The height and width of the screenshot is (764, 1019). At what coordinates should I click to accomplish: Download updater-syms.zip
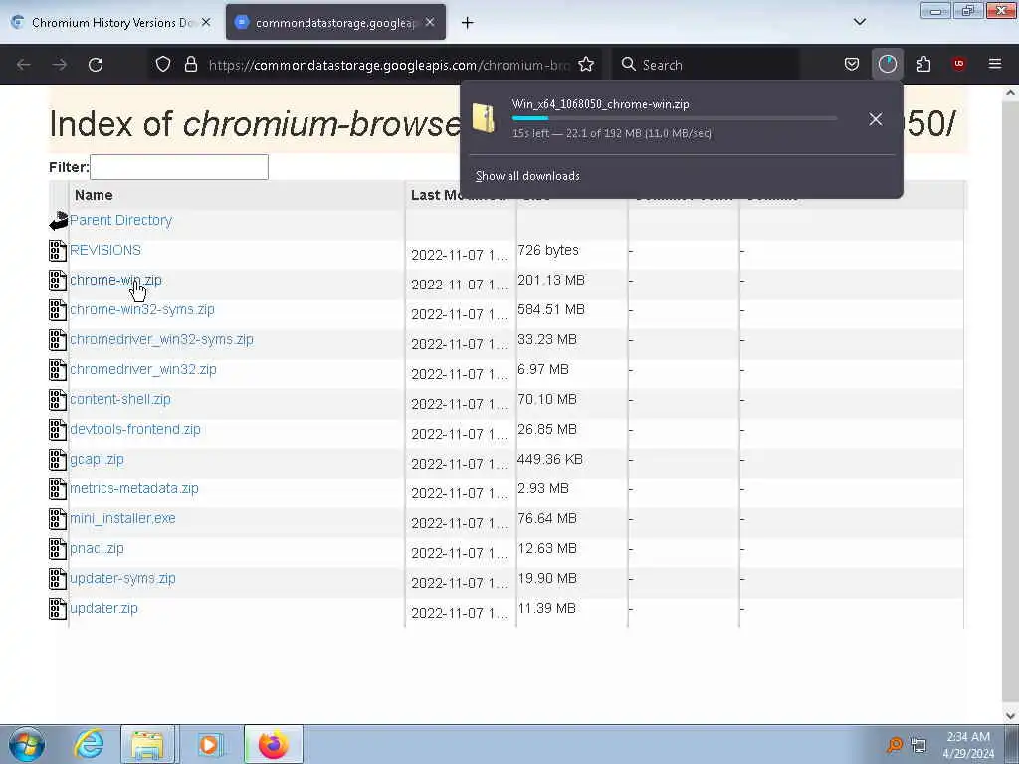click(122, 579)
